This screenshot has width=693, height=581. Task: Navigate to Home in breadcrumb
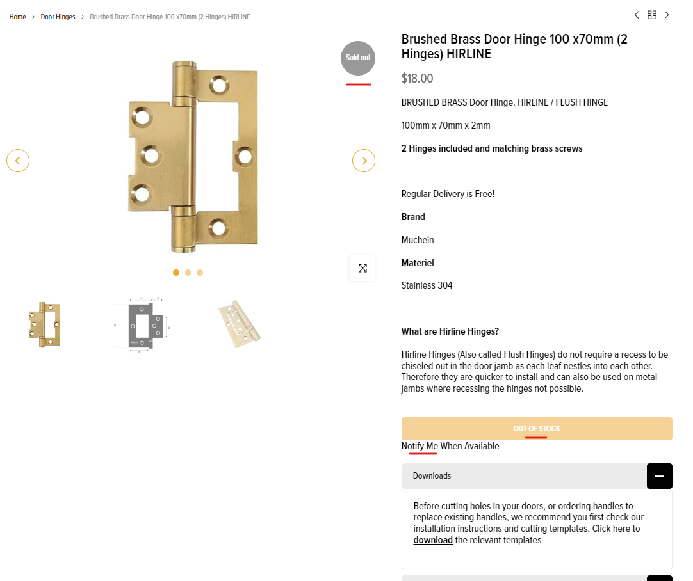[x=17, y=17]
